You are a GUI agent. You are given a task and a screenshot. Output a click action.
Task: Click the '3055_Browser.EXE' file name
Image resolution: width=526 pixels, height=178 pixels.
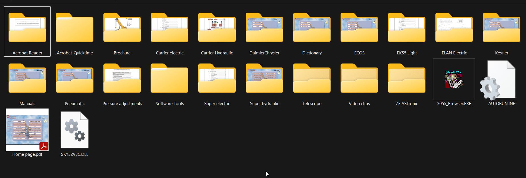(x=454, y=104)
